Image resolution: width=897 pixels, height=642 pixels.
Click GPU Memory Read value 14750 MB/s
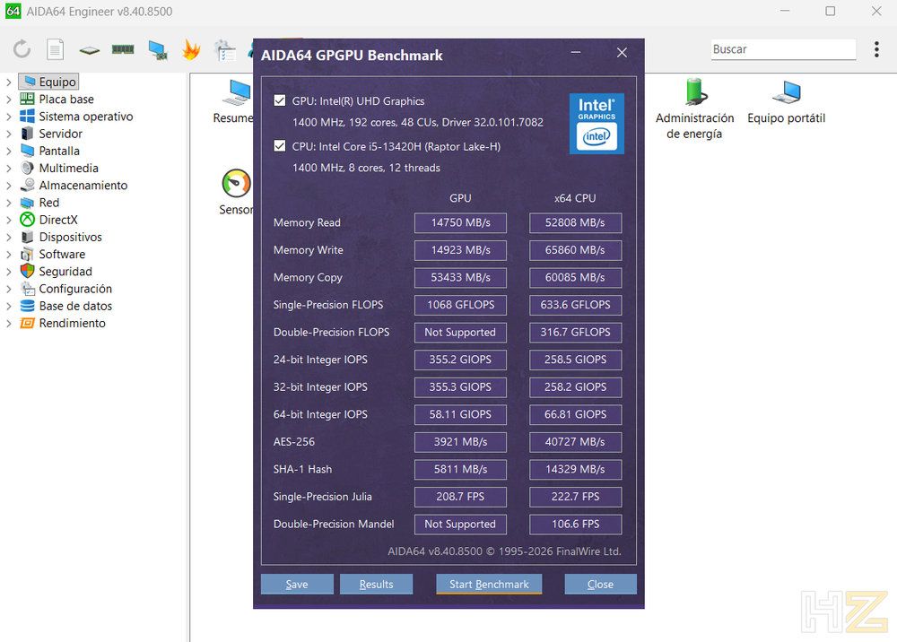[460, 222]
